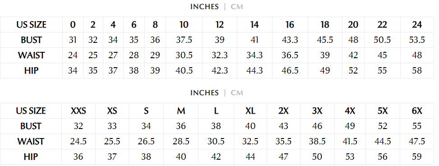Select the XXS size column header
Screen dimensions: 439x166
[79, 111]
